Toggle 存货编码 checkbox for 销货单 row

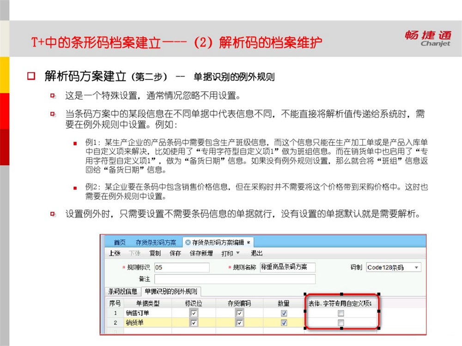[239, 323]
